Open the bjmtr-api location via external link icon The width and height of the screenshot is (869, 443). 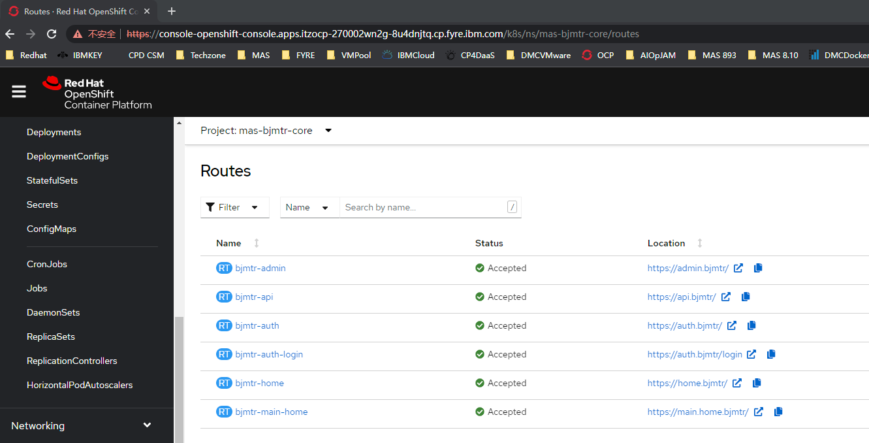tap(726, 296)
